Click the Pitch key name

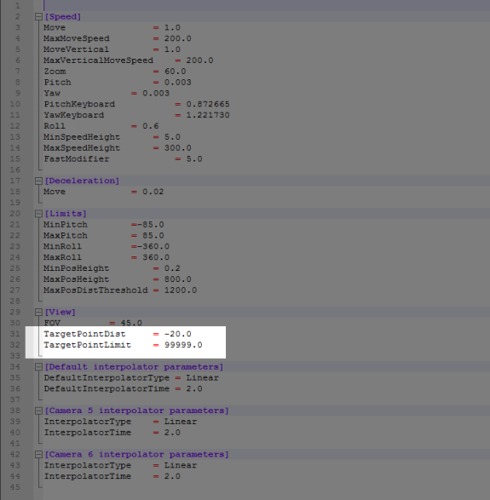pos(57,83)
